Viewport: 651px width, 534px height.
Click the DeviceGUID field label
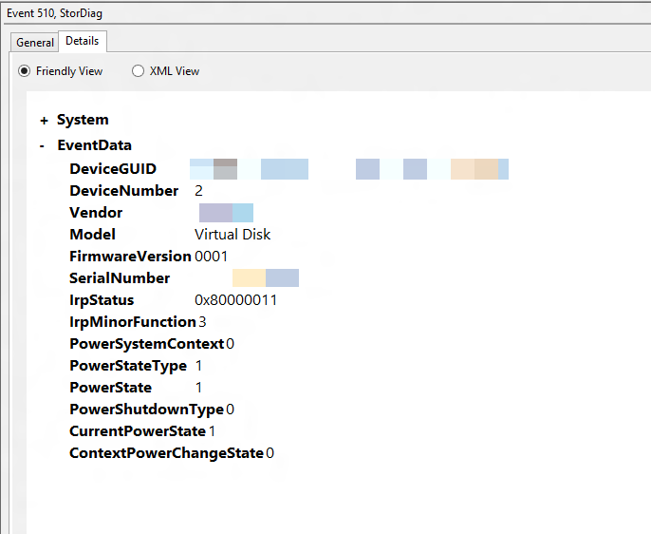(113, 169)
